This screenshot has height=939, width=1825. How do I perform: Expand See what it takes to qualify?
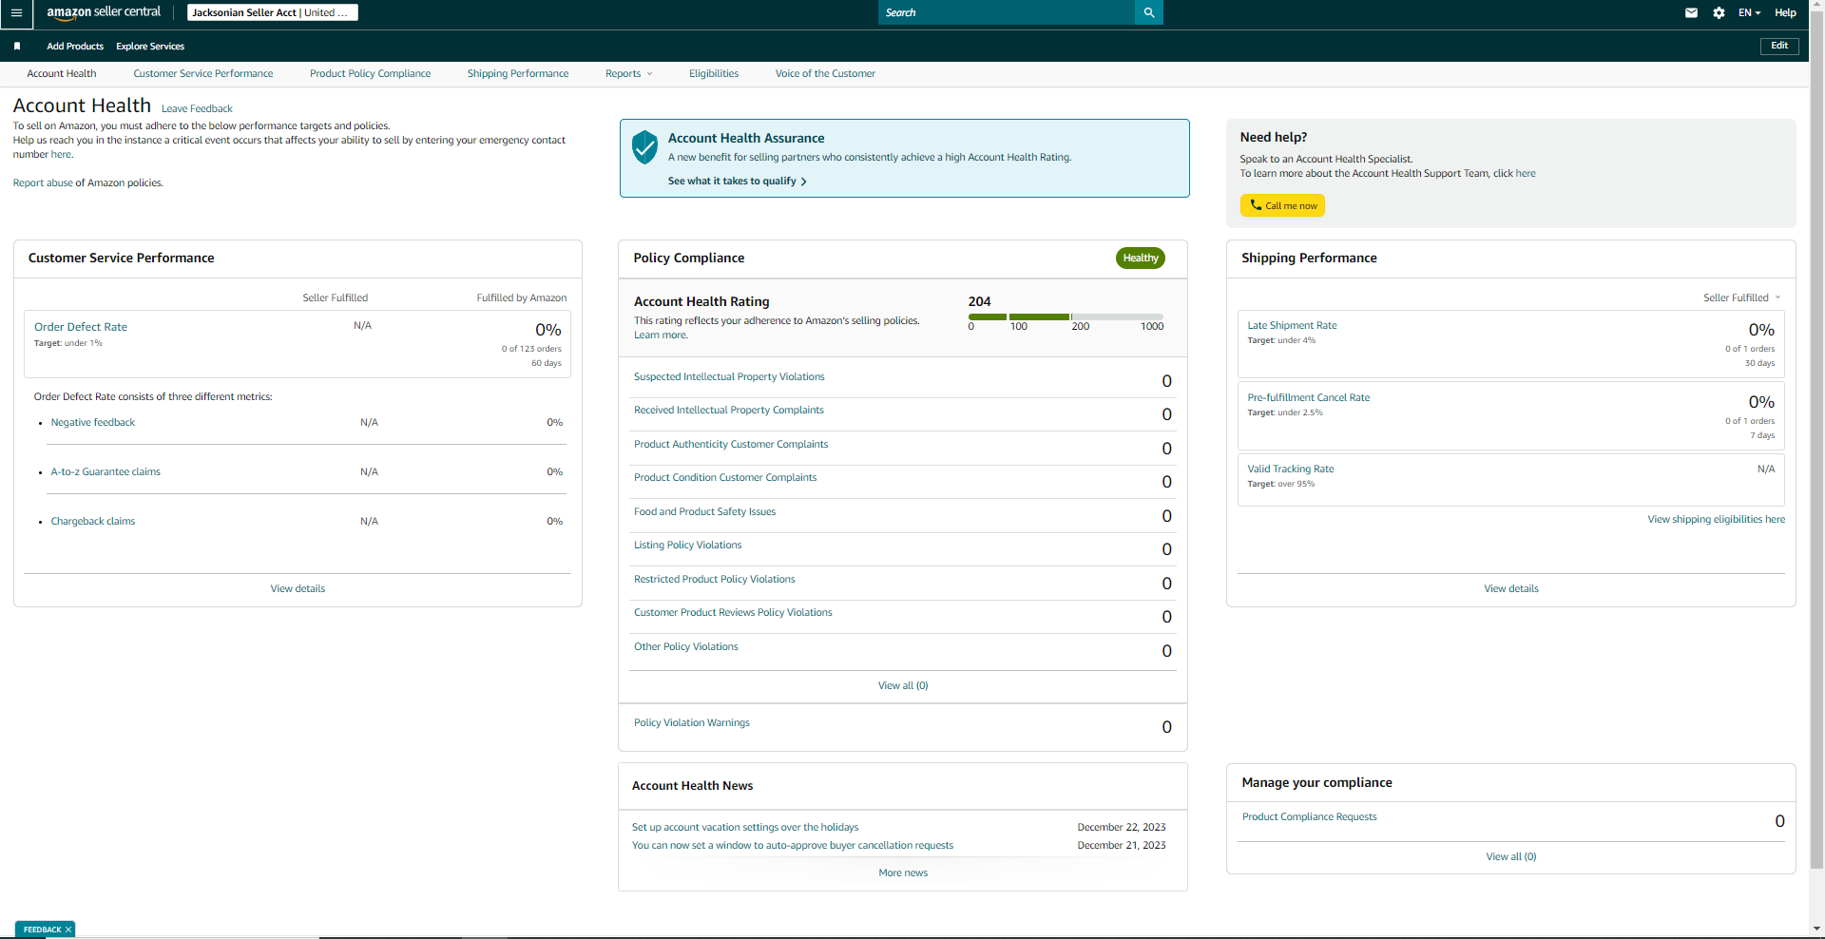point(737,181)
